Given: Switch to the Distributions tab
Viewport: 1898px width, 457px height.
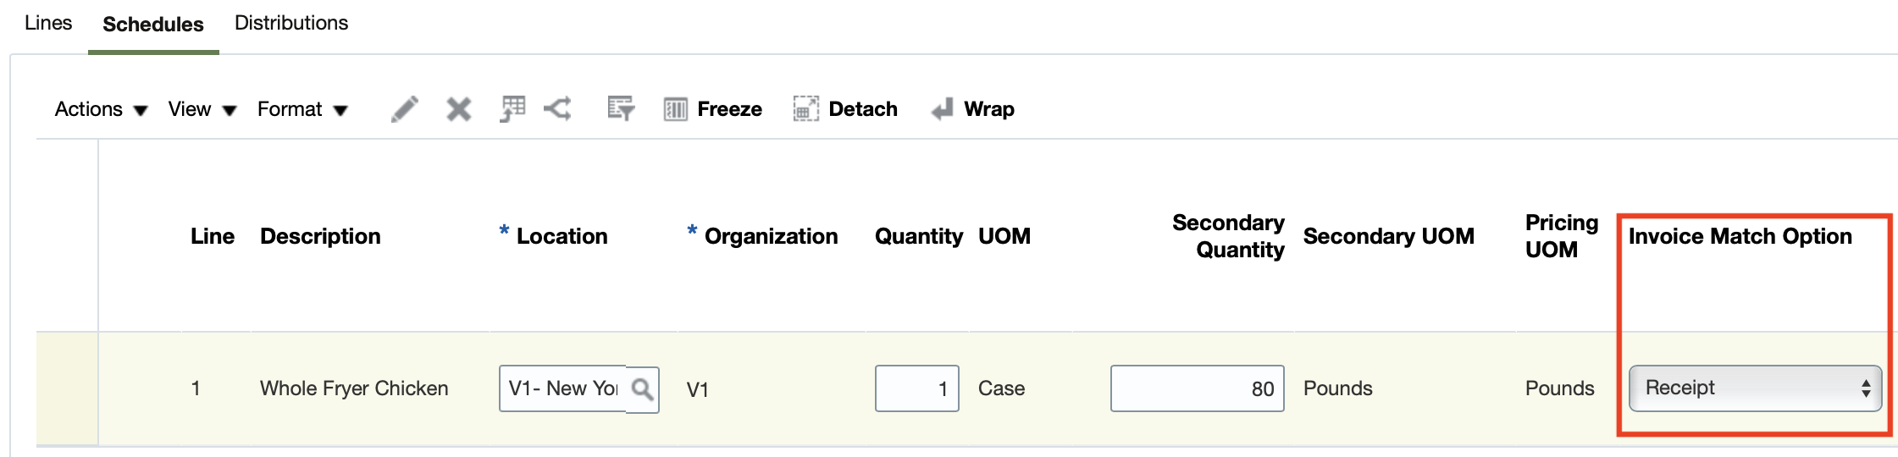Looking at the screenshot, I should point(291,24).
